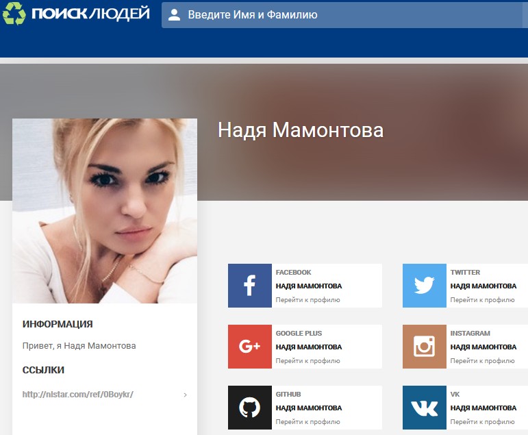The image size is (528, 435).
Task: Click the INSTAGRAM label text
Action: pyautogui.click(x=470, y=333)
